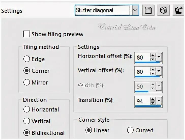The width and height of the screenshot is (185, 140).
Task: Open the Horizontal offset slider popup arrow
Action: pos(159,57)
